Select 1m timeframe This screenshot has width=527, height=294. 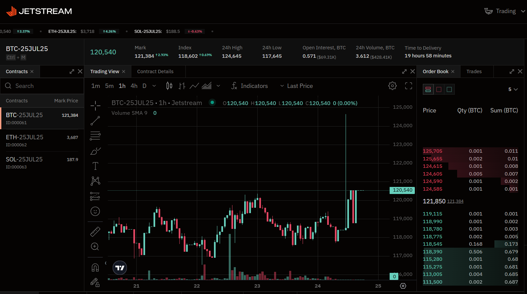click(96, 86)
